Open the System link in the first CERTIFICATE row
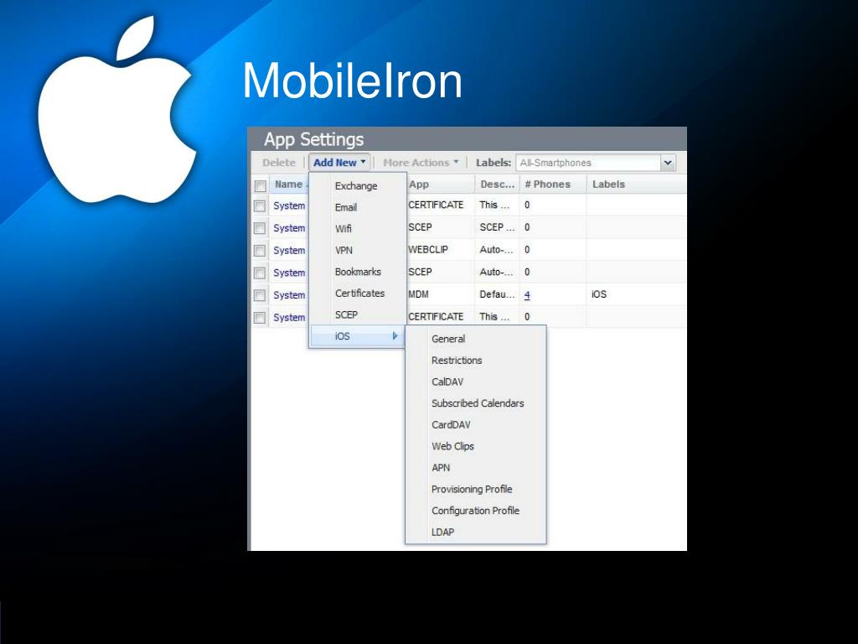Image resolution: width=858 pixels, height=644 pixels. point(289,205)
